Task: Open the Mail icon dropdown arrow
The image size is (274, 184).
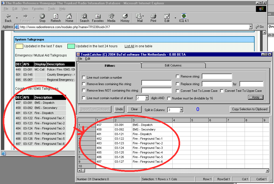Action: tap(143, 16)
